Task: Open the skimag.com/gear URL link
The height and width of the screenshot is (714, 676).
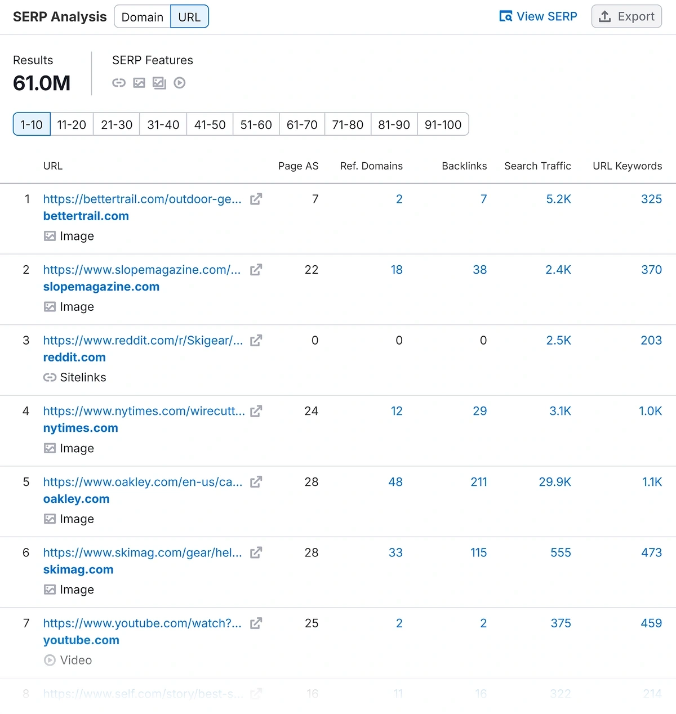Action: [143, 552]
